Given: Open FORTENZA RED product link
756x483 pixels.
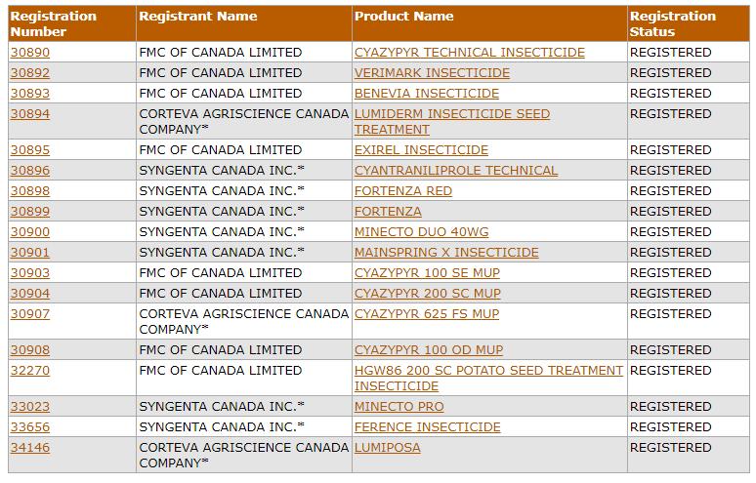Looking at the screenshot, I should pyautogui.click(x=403, y=190).
